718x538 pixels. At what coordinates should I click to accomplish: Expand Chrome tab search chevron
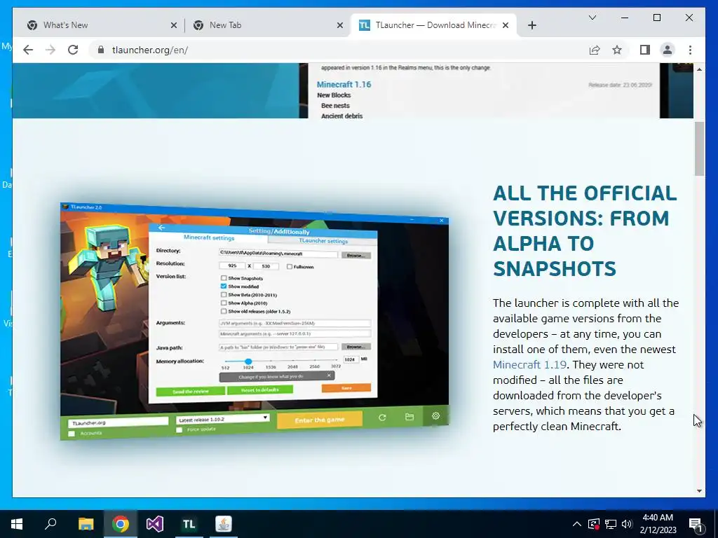(x=592, y=18)
